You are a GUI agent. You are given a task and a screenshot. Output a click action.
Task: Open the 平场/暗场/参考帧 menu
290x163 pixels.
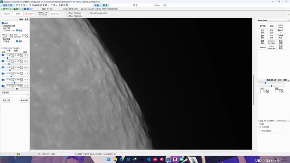click(x=39, y=5)
